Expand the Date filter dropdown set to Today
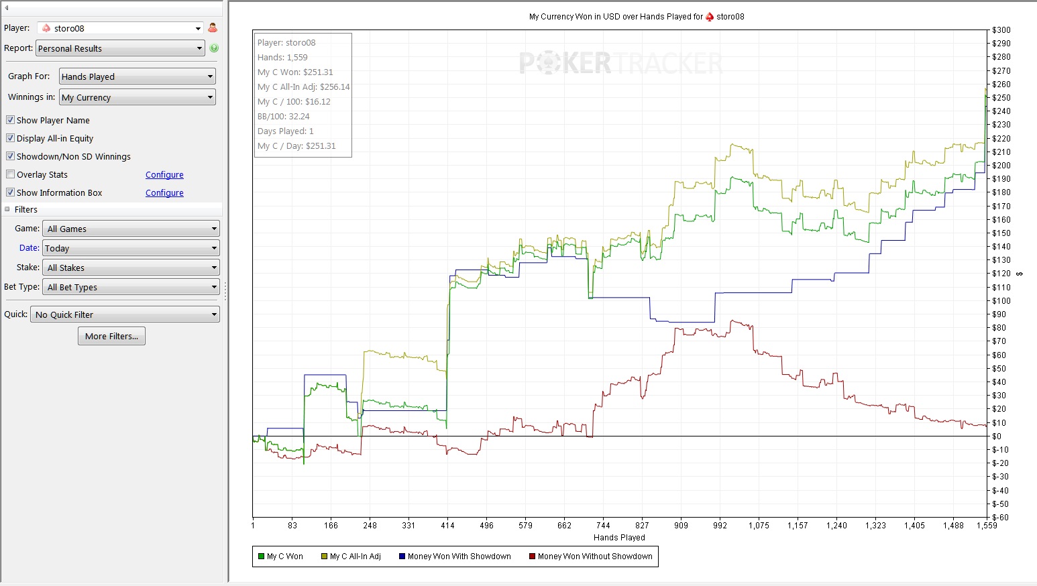Image resolution: width=1037 pixels, height=586 pixels. 131,248
